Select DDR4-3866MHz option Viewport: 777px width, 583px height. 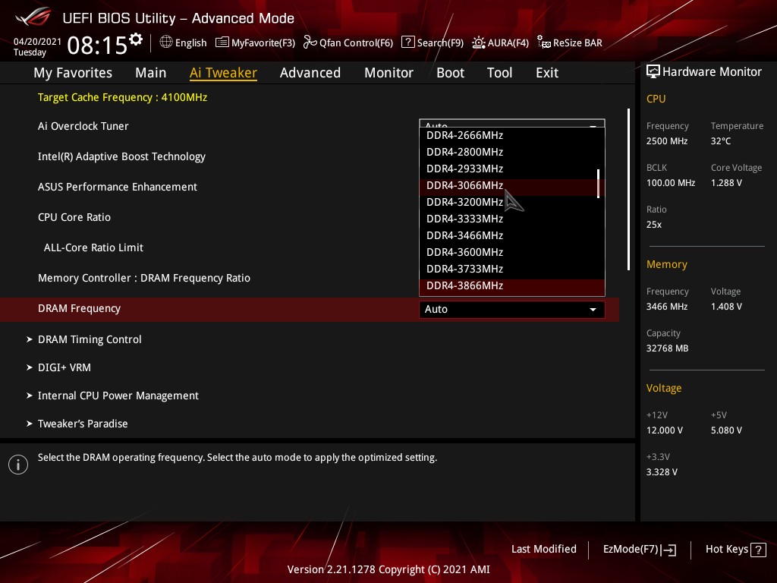tap(512, 285)
